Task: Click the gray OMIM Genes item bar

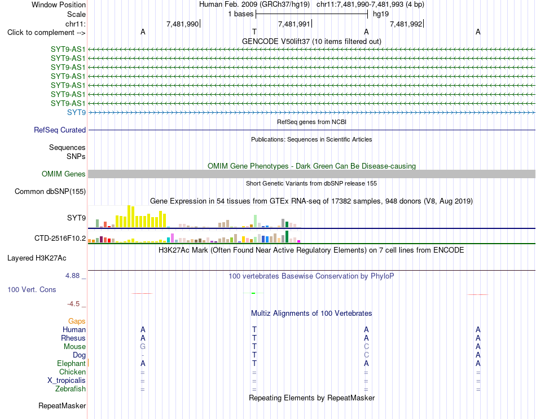Action: pyautogui.click(x=311, y=174)
